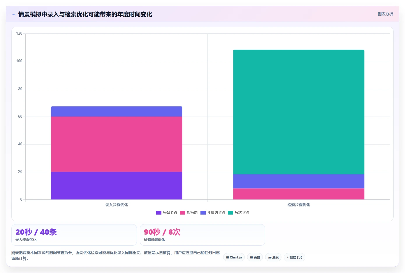This screenshot has height=273, width=405.
Task: Click the 表格 tag button
Action: click(x=255, y=257)
